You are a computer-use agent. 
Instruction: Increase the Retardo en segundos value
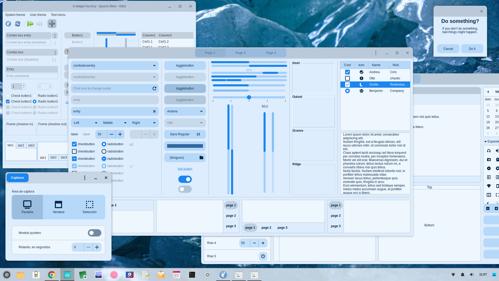pyautogui.click(x=97, y=247)
